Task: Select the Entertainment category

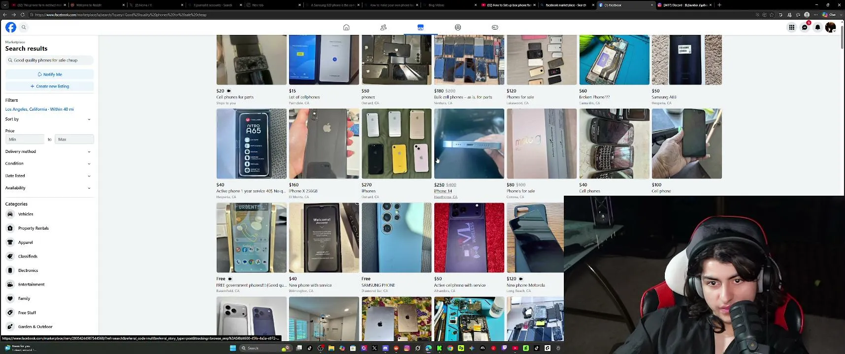Action: pos(49,284)
